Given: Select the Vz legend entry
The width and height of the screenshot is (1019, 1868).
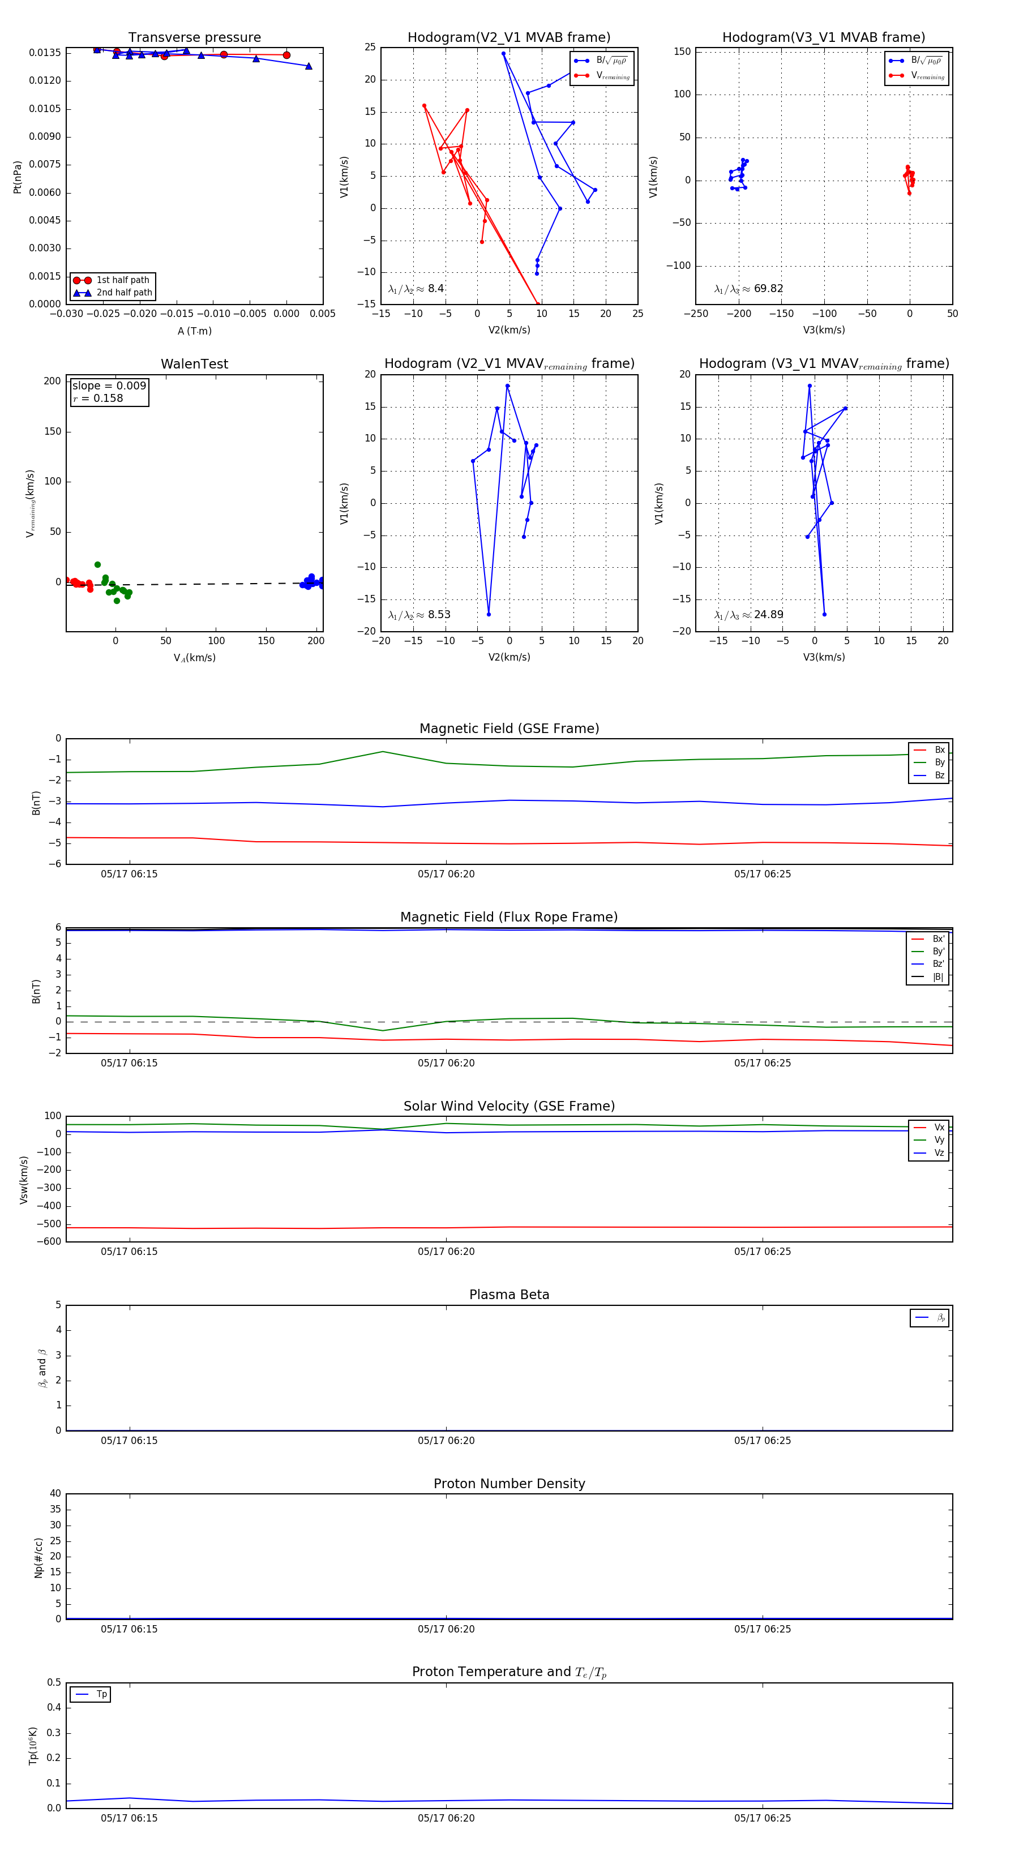Looking at the screenshot, I should click(929, 1153).
